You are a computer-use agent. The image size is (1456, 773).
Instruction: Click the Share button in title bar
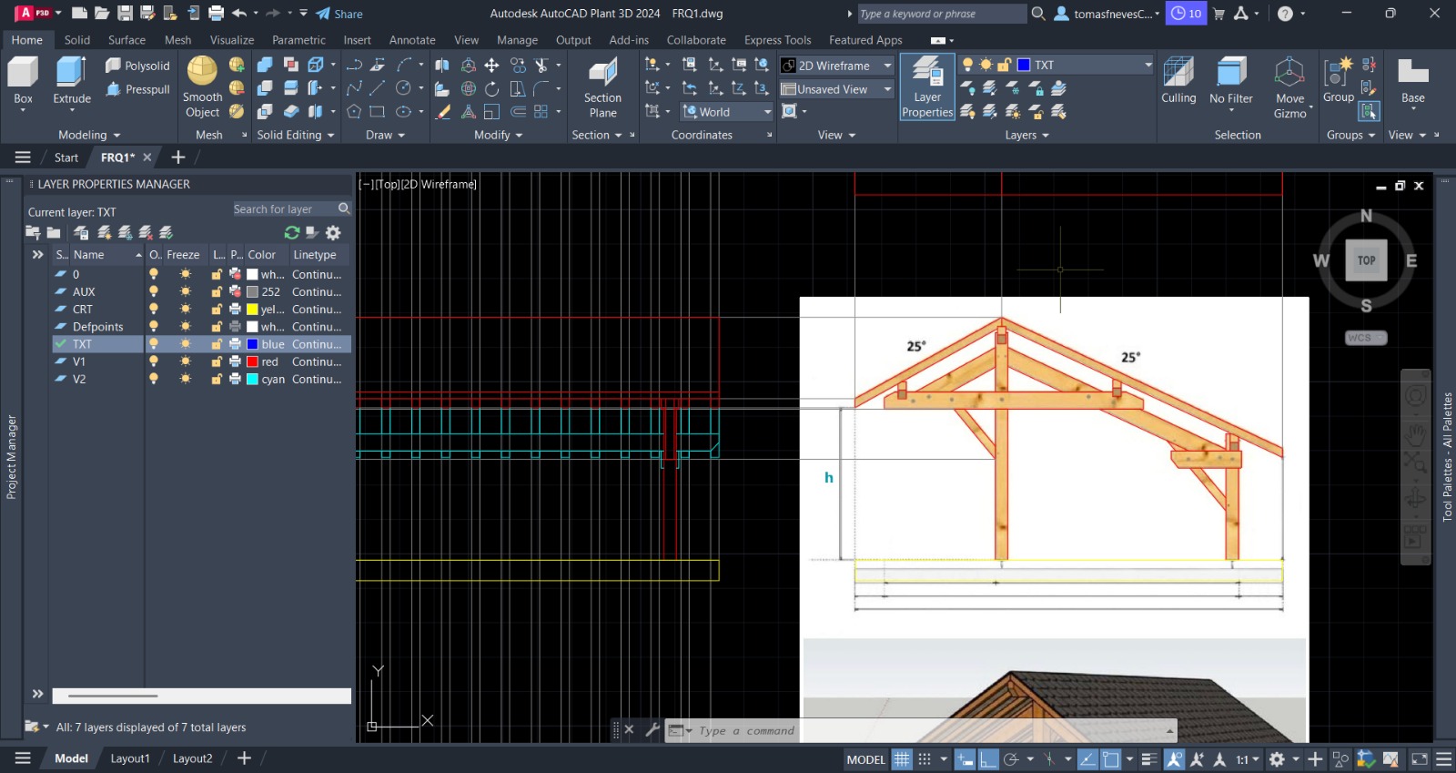[x=339, y=14]
